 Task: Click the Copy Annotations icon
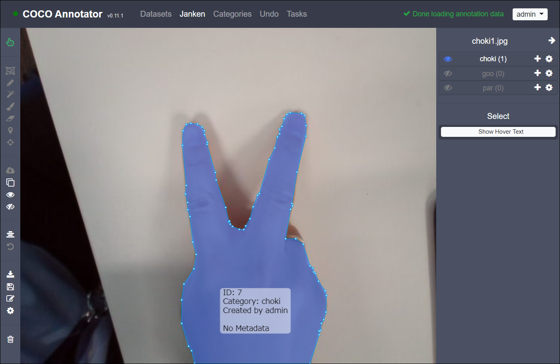coord(10,183)
